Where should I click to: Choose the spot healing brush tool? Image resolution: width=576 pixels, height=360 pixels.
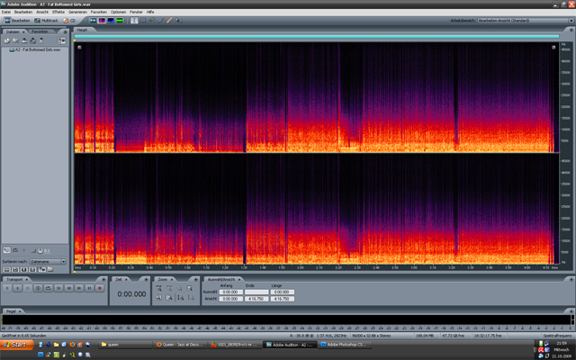[170, 21]
